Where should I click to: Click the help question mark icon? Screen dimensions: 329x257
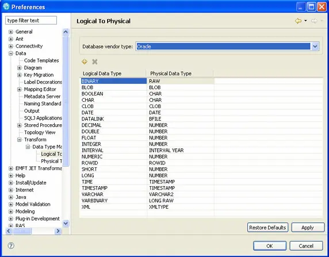pos(11,246)
